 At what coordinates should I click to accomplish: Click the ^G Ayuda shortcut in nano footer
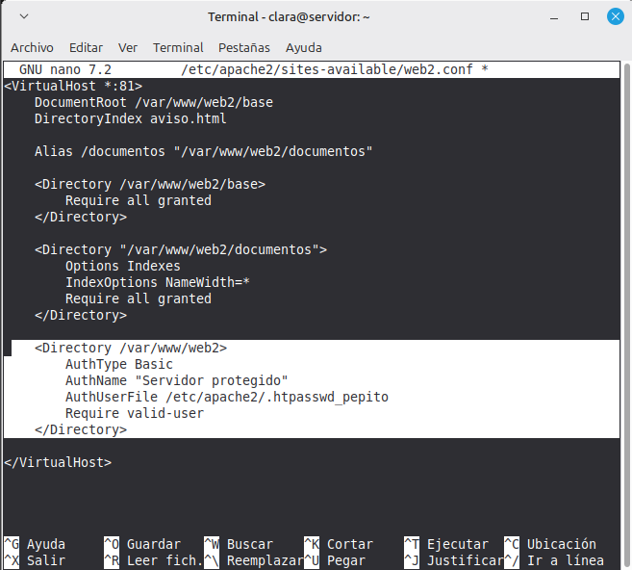tap(34, 544)
